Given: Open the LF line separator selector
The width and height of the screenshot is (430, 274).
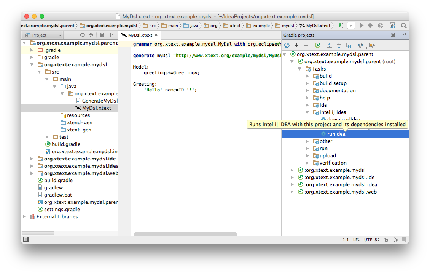Looking at the screenshot, I should point(357,240).
